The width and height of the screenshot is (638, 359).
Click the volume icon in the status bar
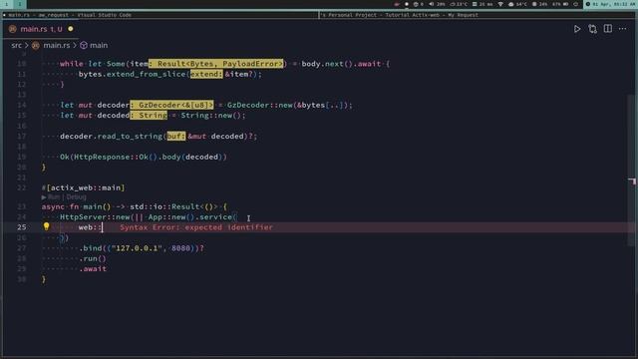pyautogui.click(x=432, y=4)
